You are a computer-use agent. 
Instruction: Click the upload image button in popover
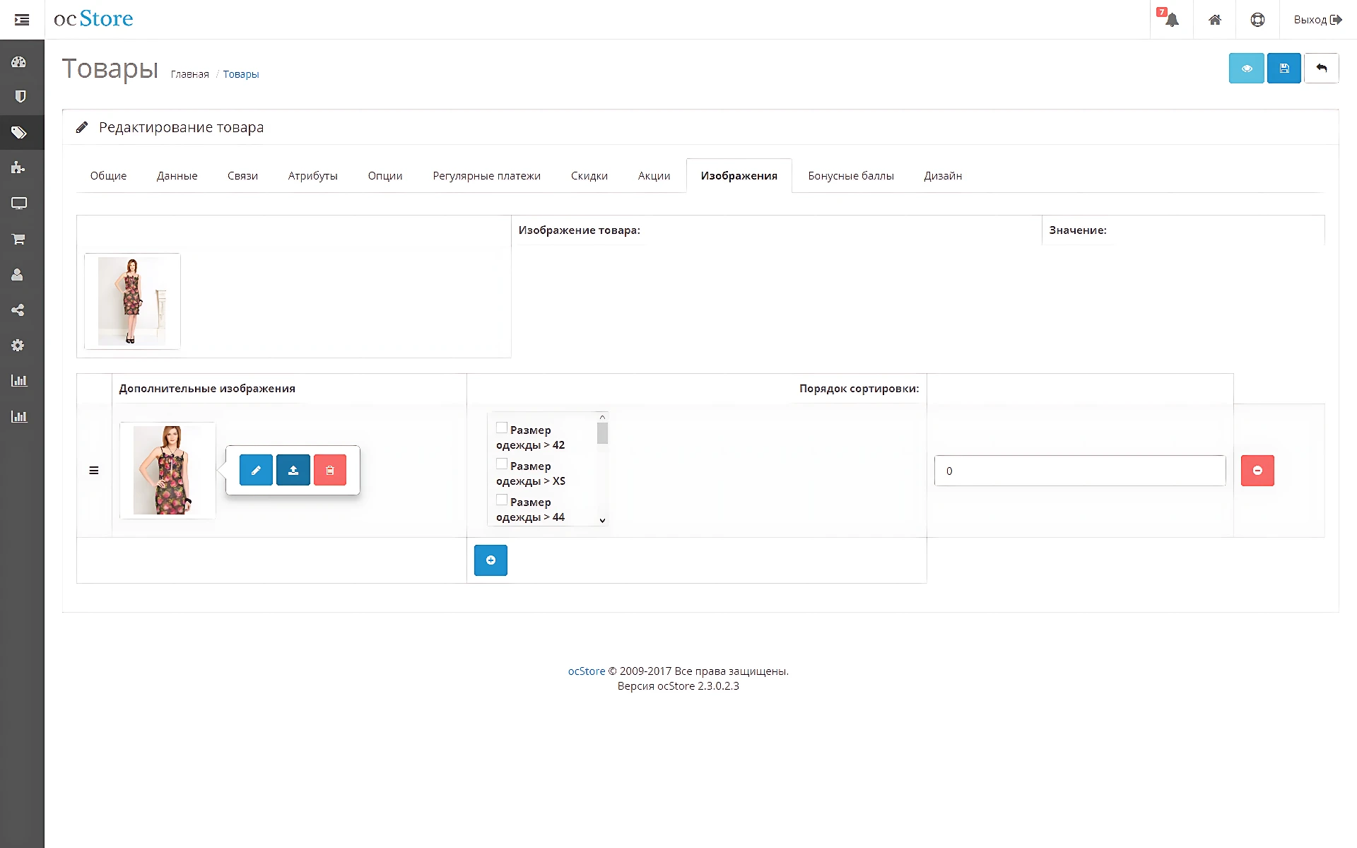(293, 470)
